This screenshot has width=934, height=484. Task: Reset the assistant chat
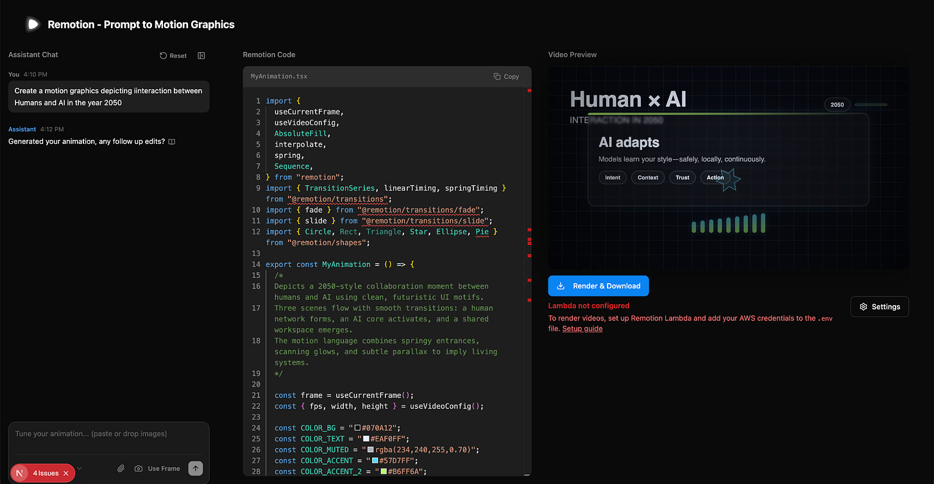point(173,56)
